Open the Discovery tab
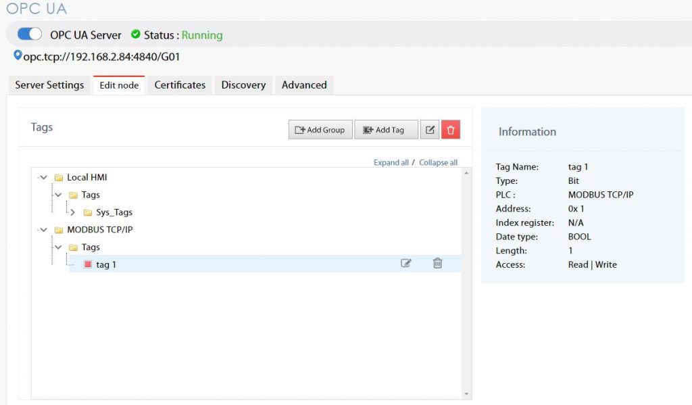 [x=243, y=85]
